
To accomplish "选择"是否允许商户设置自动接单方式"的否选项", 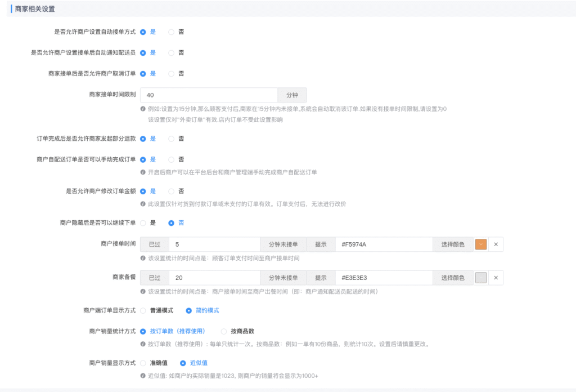I will [x=171, y=32].
